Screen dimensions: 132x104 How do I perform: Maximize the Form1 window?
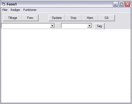tap(121, 4)
